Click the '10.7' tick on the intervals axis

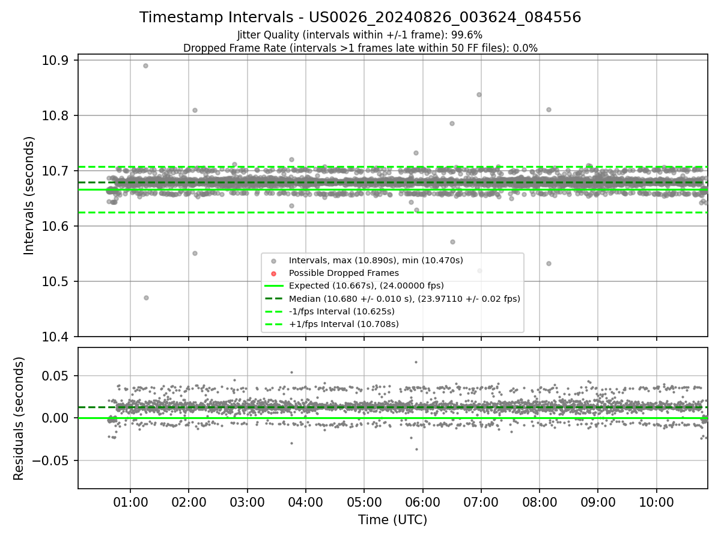pyautogui.click(x=55, y=171)
